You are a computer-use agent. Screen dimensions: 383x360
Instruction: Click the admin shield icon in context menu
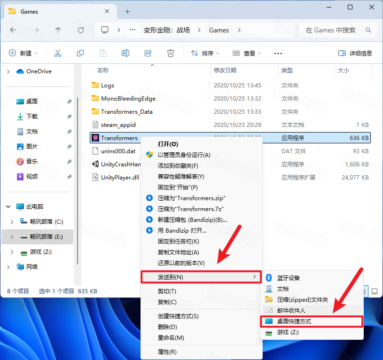click(x=149, y=155)
